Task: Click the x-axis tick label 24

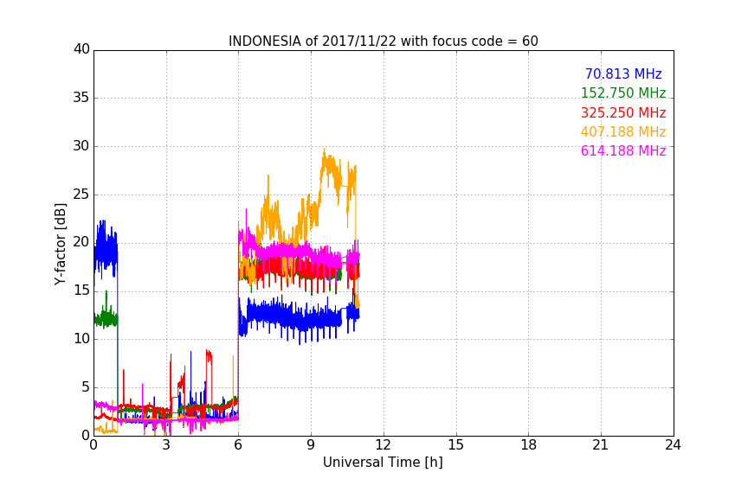Action: (x=673, y=445)
